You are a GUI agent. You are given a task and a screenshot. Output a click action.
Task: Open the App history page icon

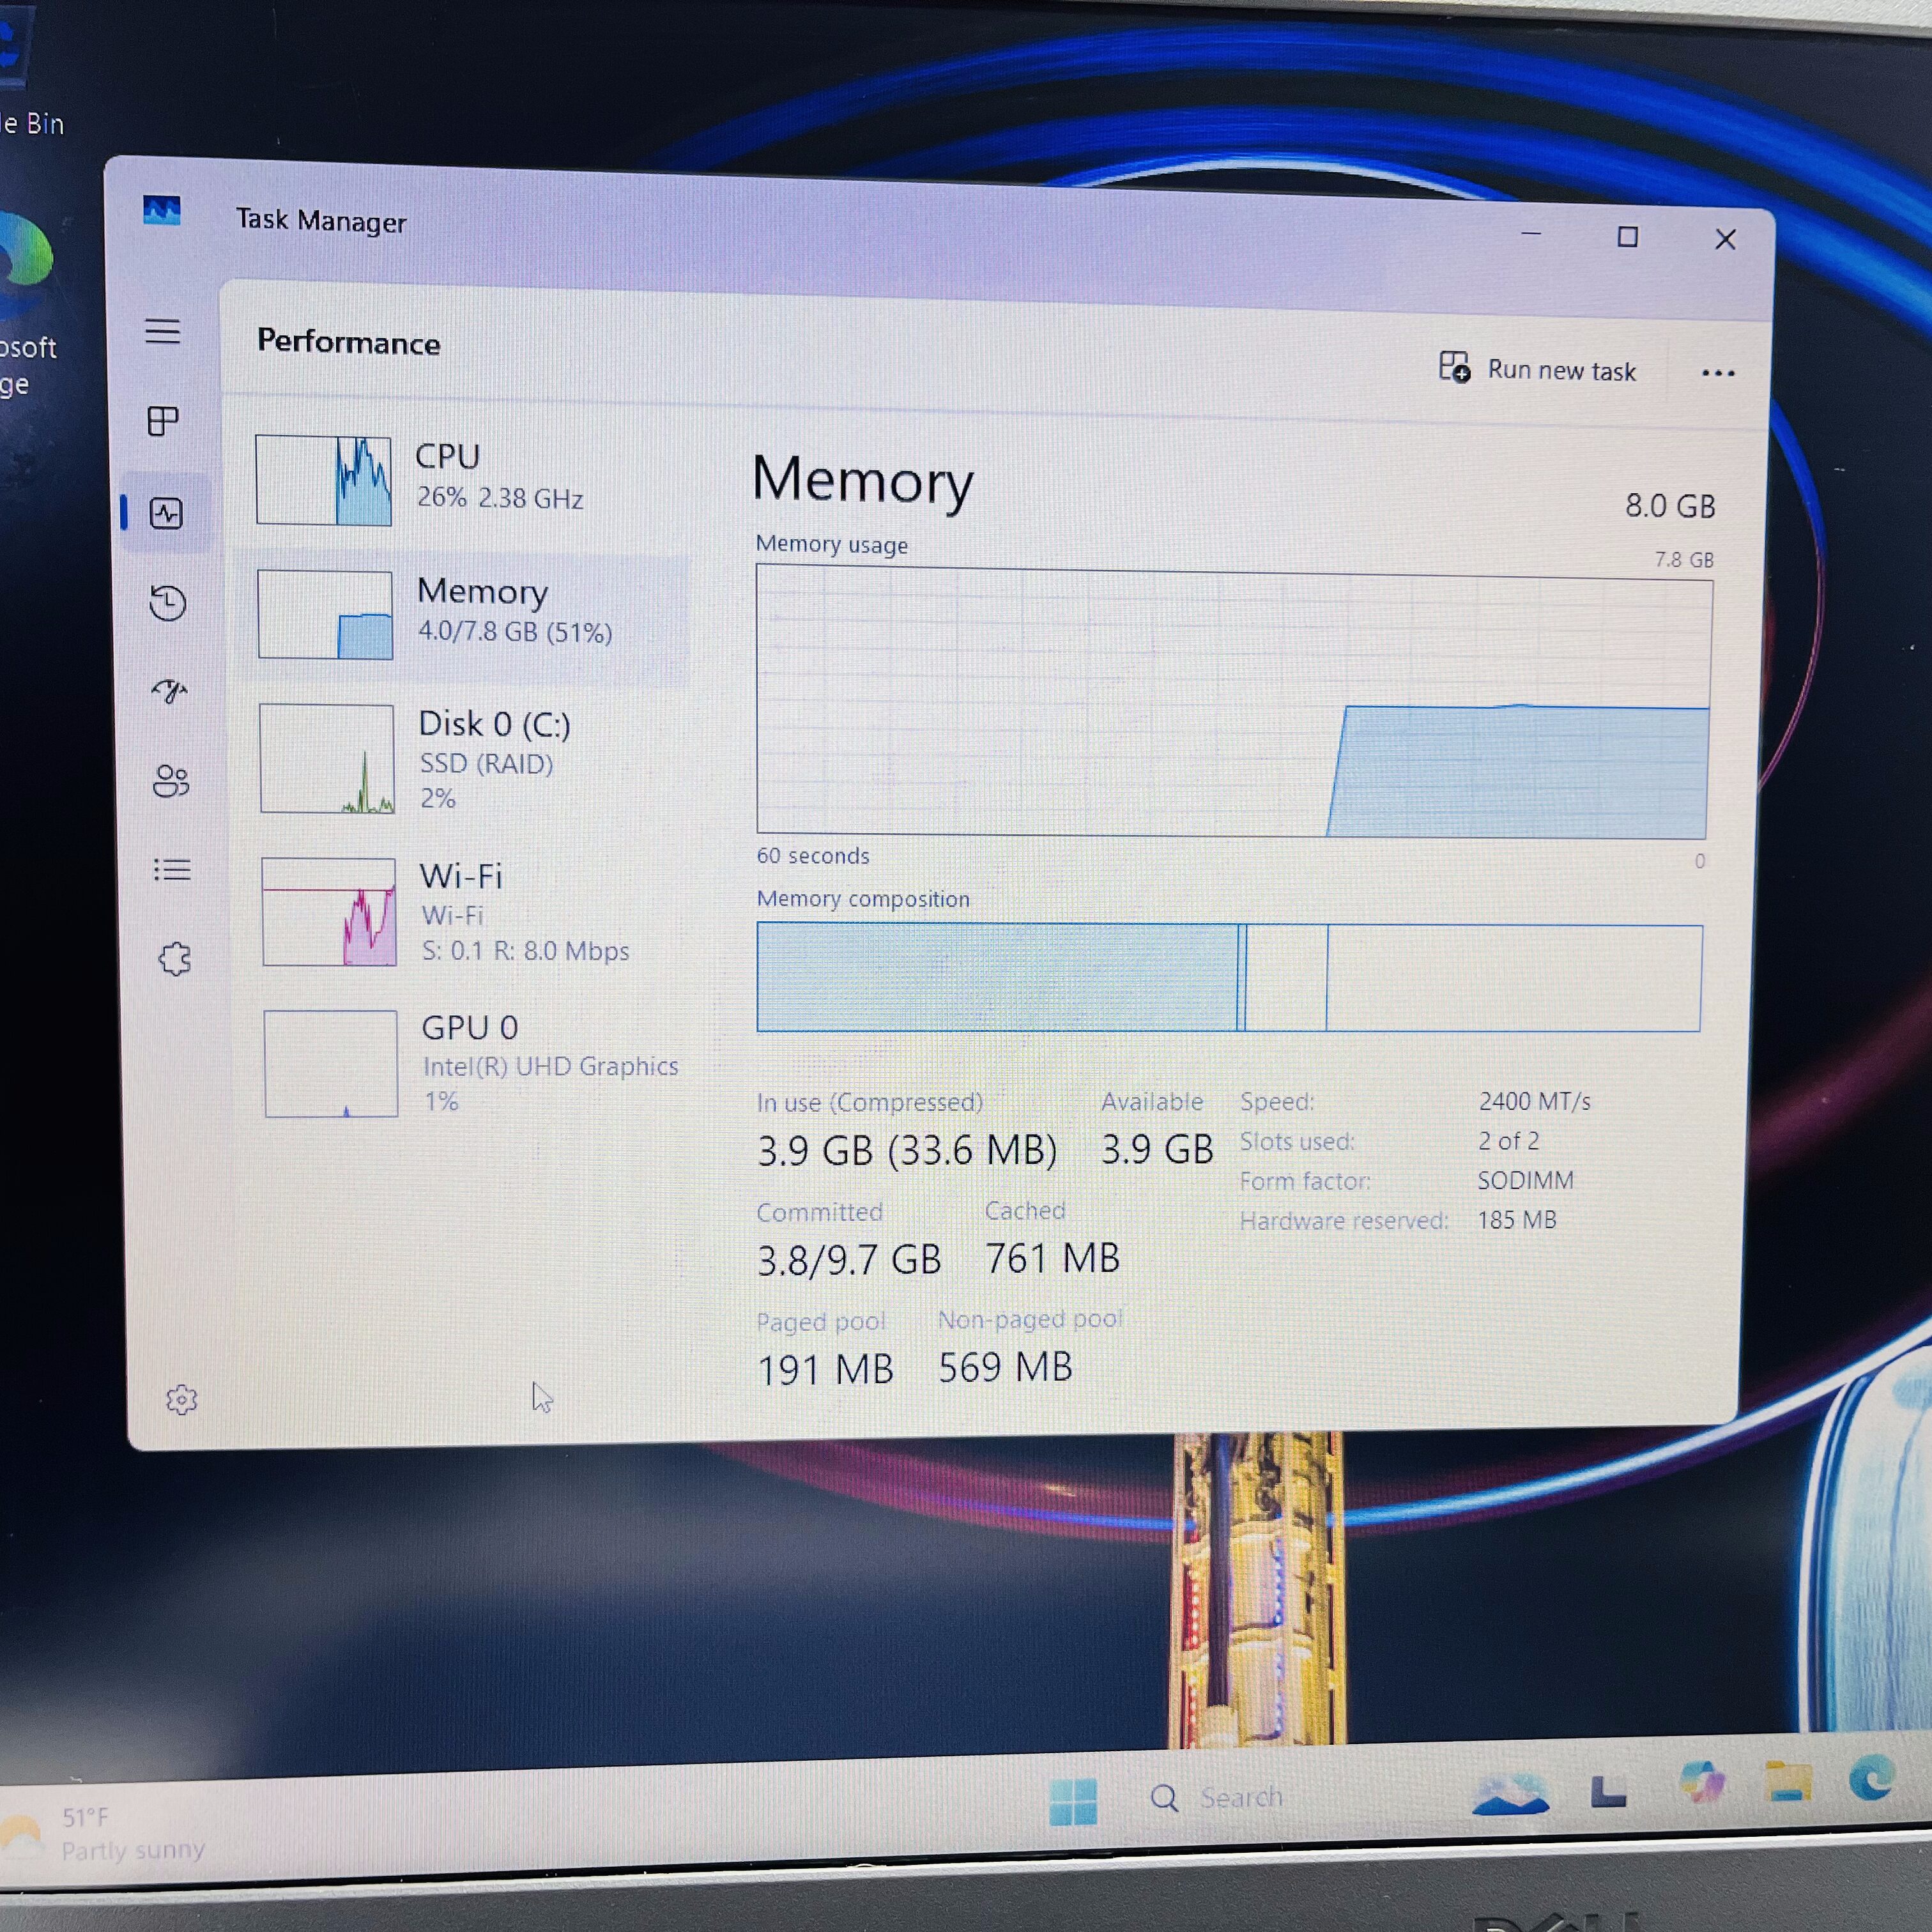(x=168, y=603)
